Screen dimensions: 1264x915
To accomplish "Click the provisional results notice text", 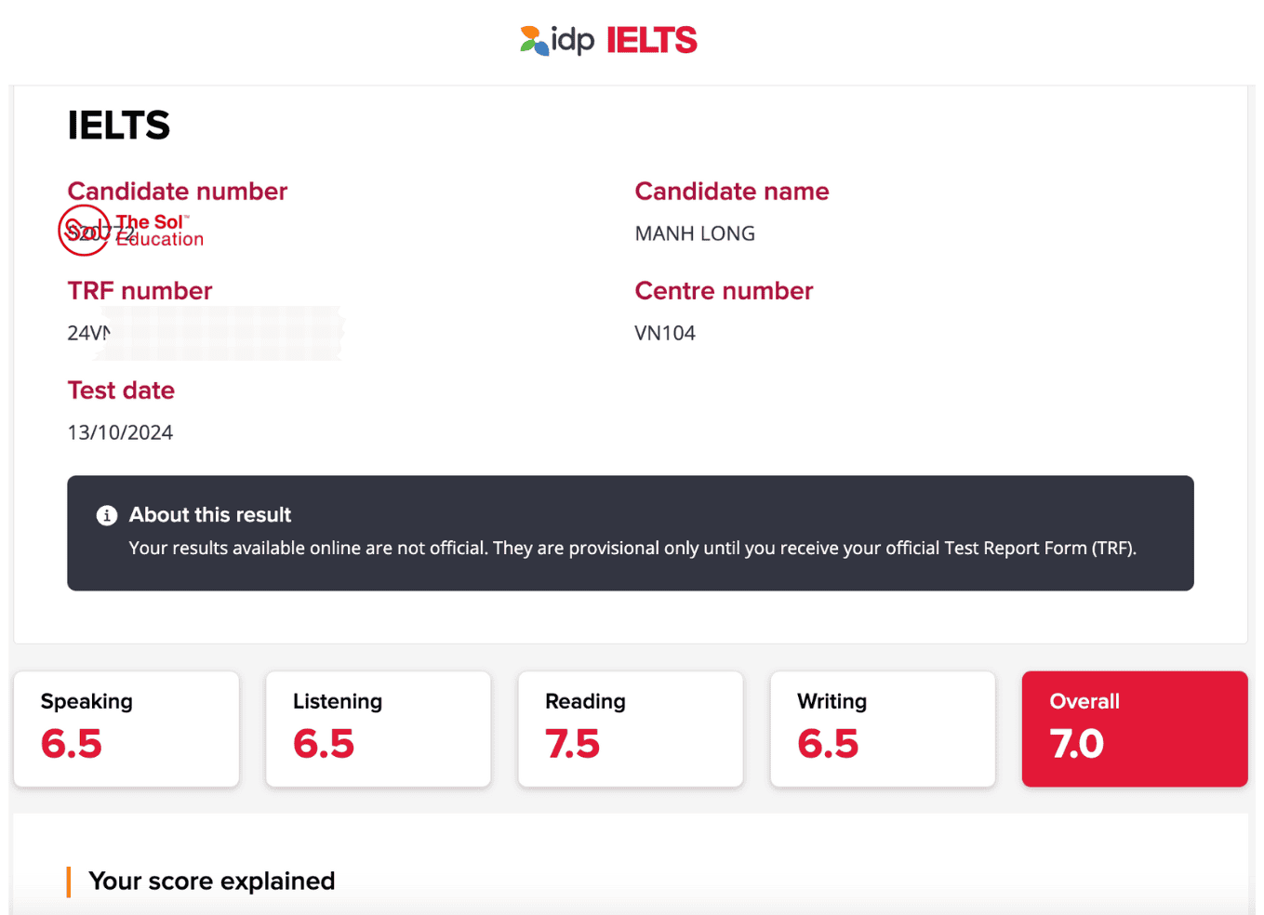I will [x=632, y=549].
